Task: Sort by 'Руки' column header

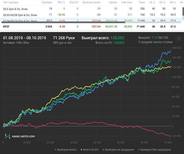Action: 142,2
